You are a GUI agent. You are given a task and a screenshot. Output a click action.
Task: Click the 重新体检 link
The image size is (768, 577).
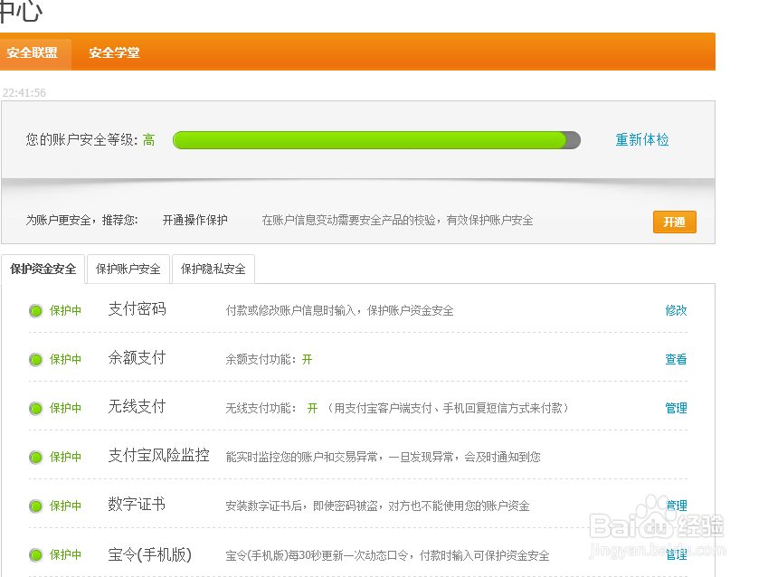coord(641,139)
